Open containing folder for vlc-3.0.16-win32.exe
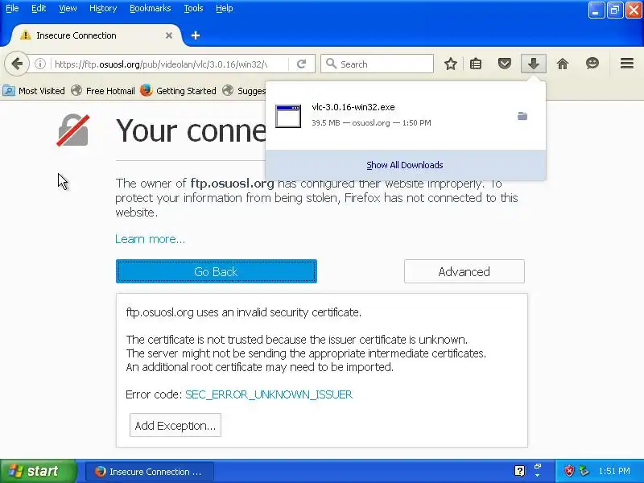The width and height of the screenshot is (644, 483). (x=522, y=116)
